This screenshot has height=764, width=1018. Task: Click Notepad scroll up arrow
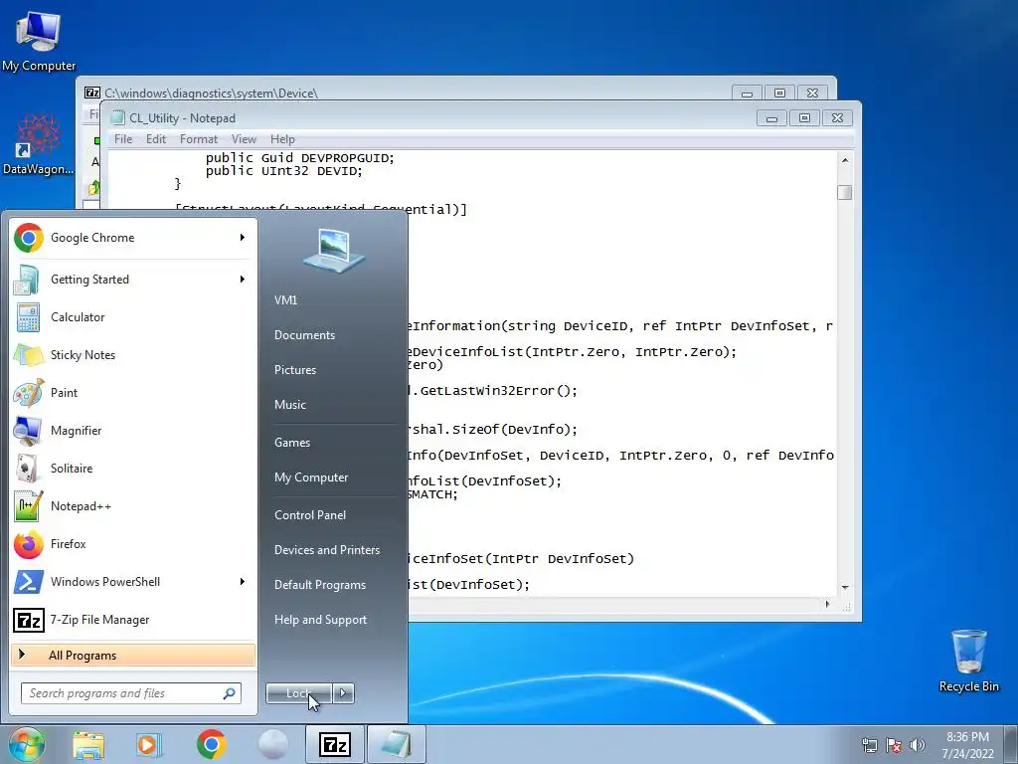click(845, 160)
